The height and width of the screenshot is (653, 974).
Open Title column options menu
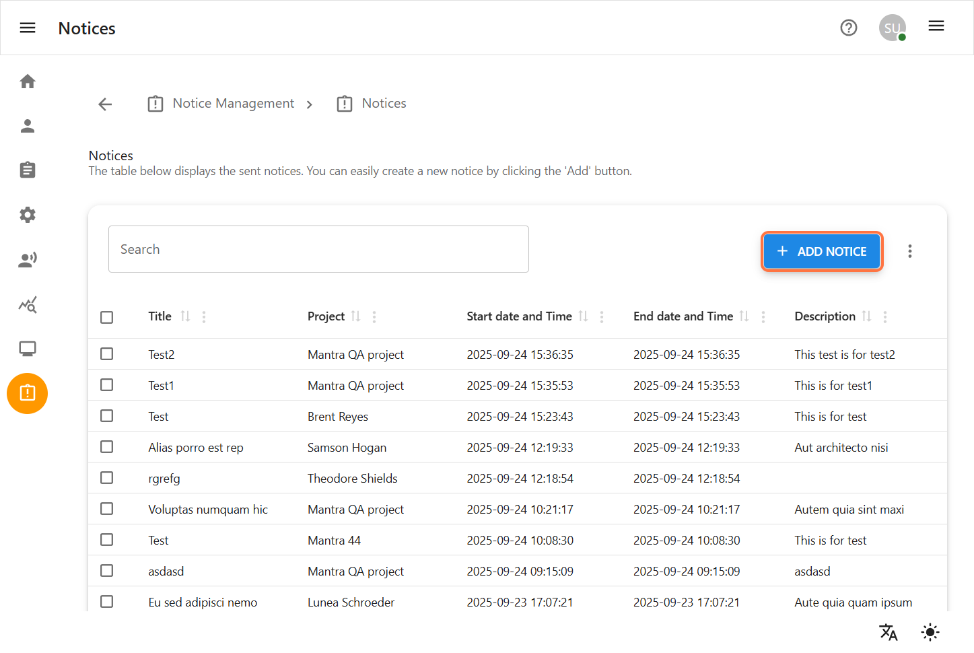(x=204, y=317)
